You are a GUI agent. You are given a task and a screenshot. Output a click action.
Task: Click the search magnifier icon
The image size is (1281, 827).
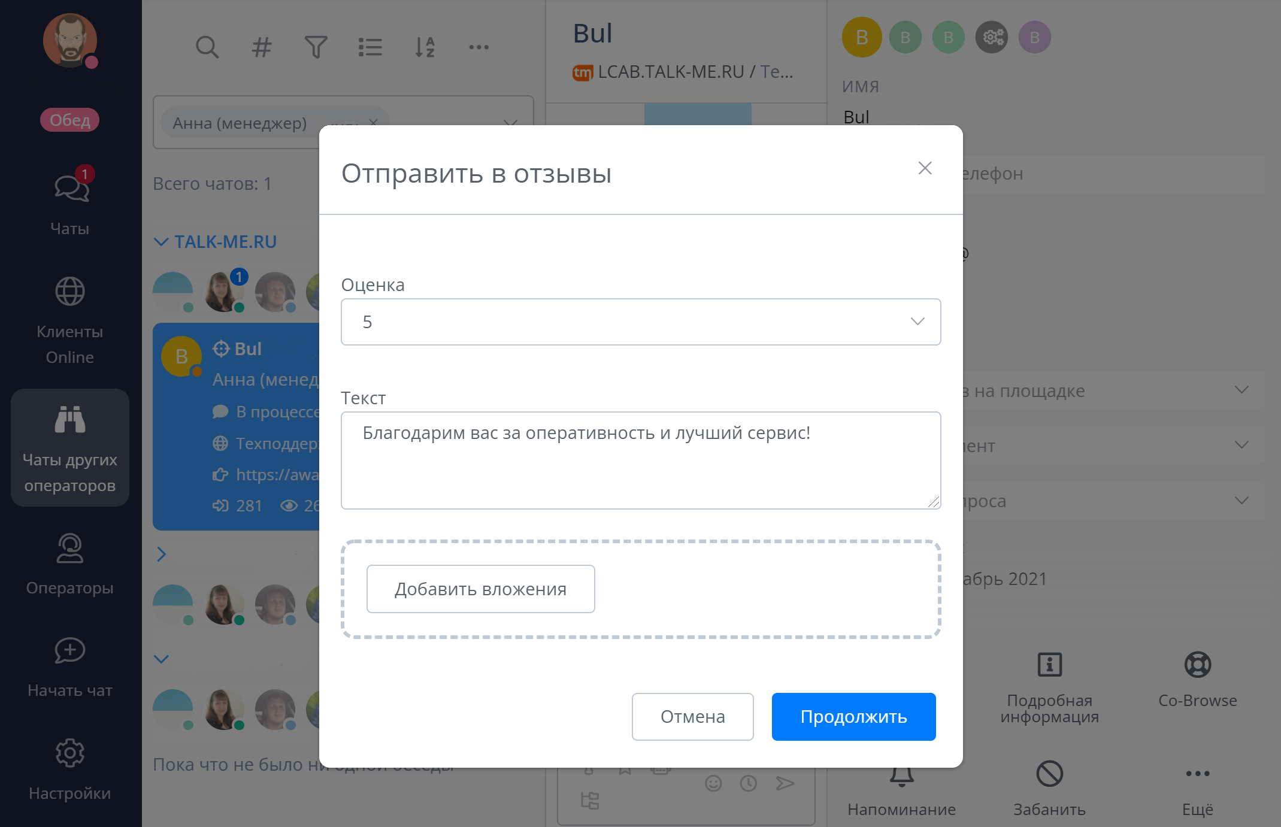click(x=207, y=47)
